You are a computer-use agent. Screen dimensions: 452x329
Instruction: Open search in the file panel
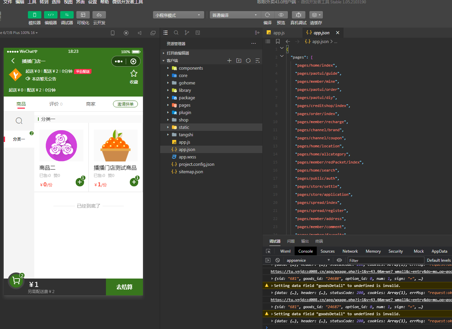point(176,33)
